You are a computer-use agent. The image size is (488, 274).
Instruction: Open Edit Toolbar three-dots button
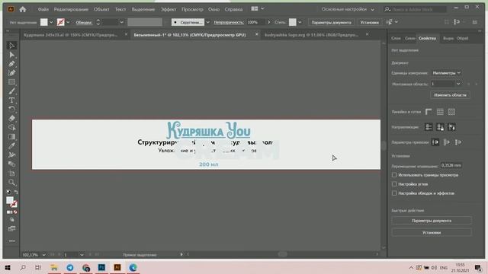11,241
